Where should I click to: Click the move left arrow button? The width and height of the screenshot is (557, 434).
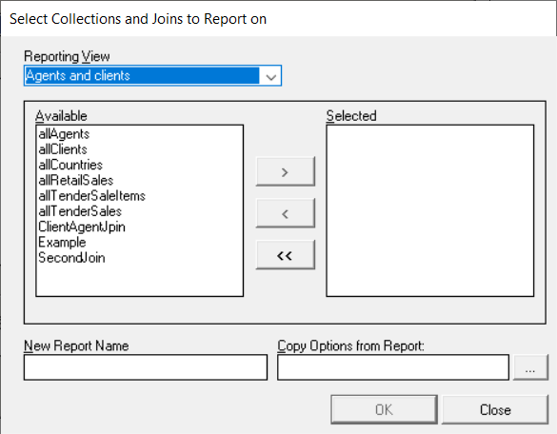286,213
